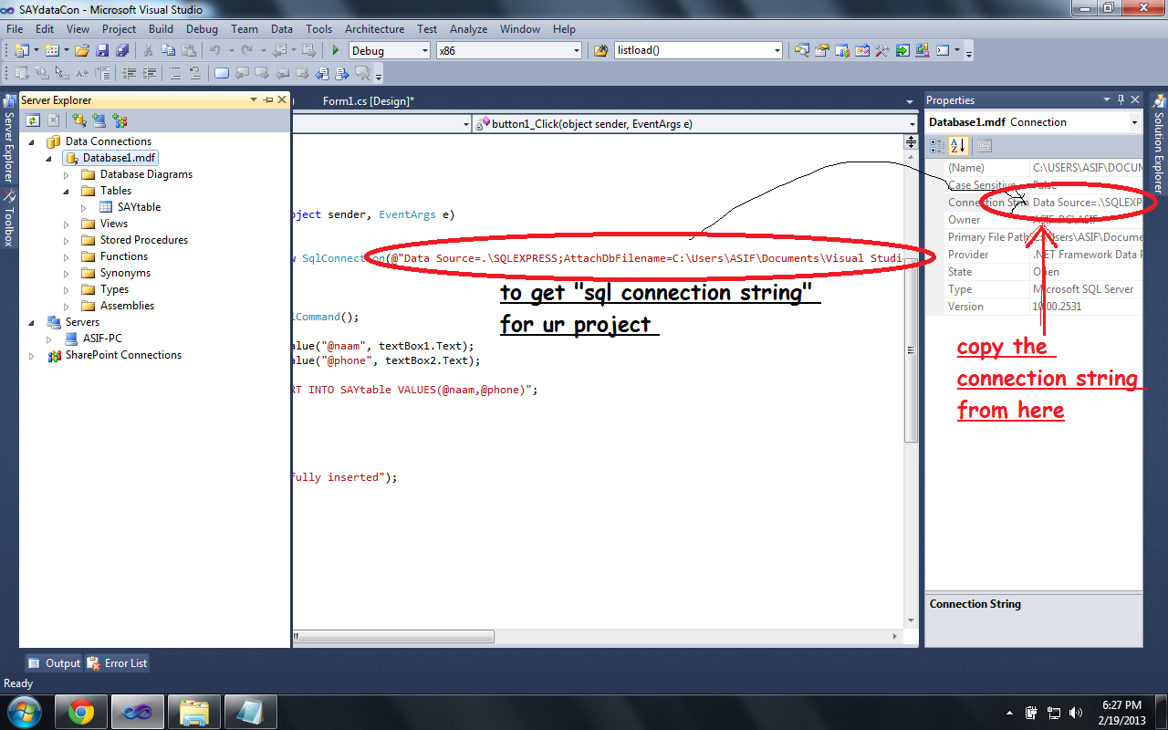This screenshot has width=1168, height=730.
Task: Click the Comment Out Selection icon
Action: point(175,73)
